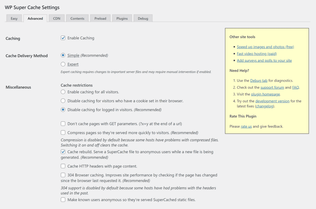The image size is (316, 209).
Task: Switch to the Plugins tab
Action: 122,18
